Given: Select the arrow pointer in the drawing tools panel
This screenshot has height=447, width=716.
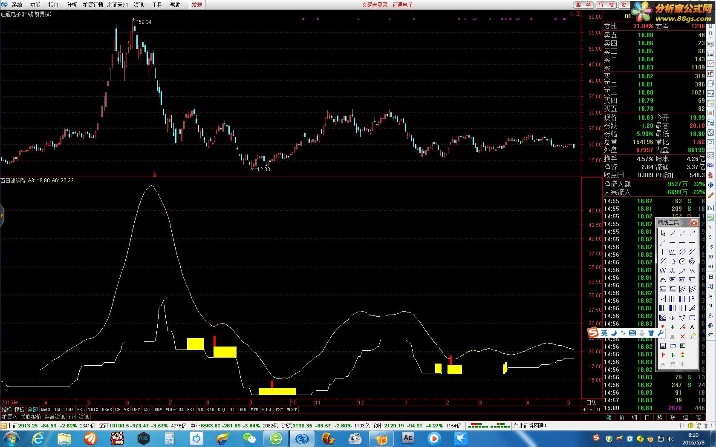Looking at the screenshot, I should click(663, 233).
